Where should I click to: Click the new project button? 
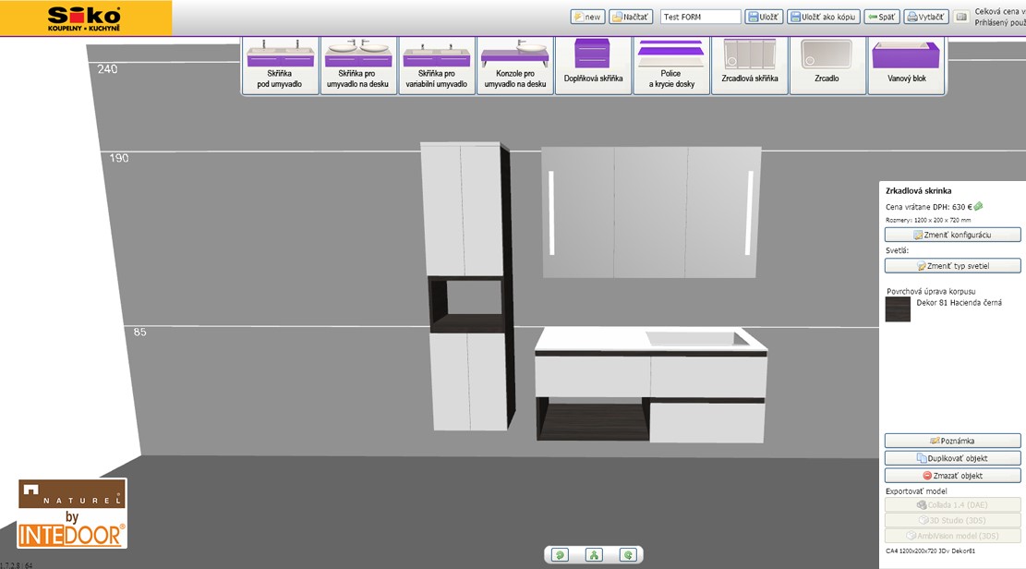point(586,17)
